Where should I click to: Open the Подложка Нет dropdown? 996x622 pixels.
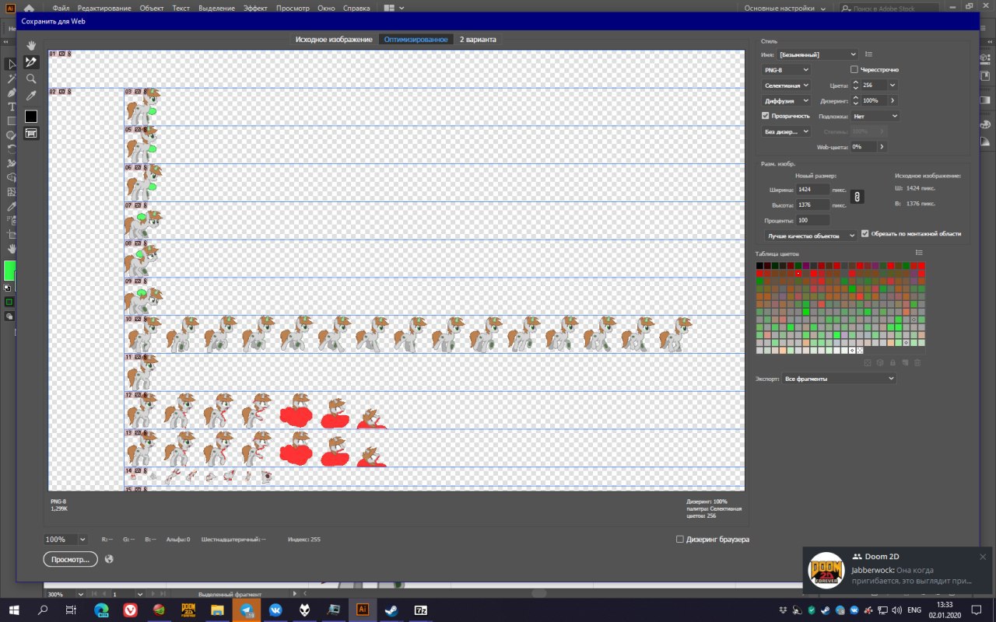click(x=875, y=116)
